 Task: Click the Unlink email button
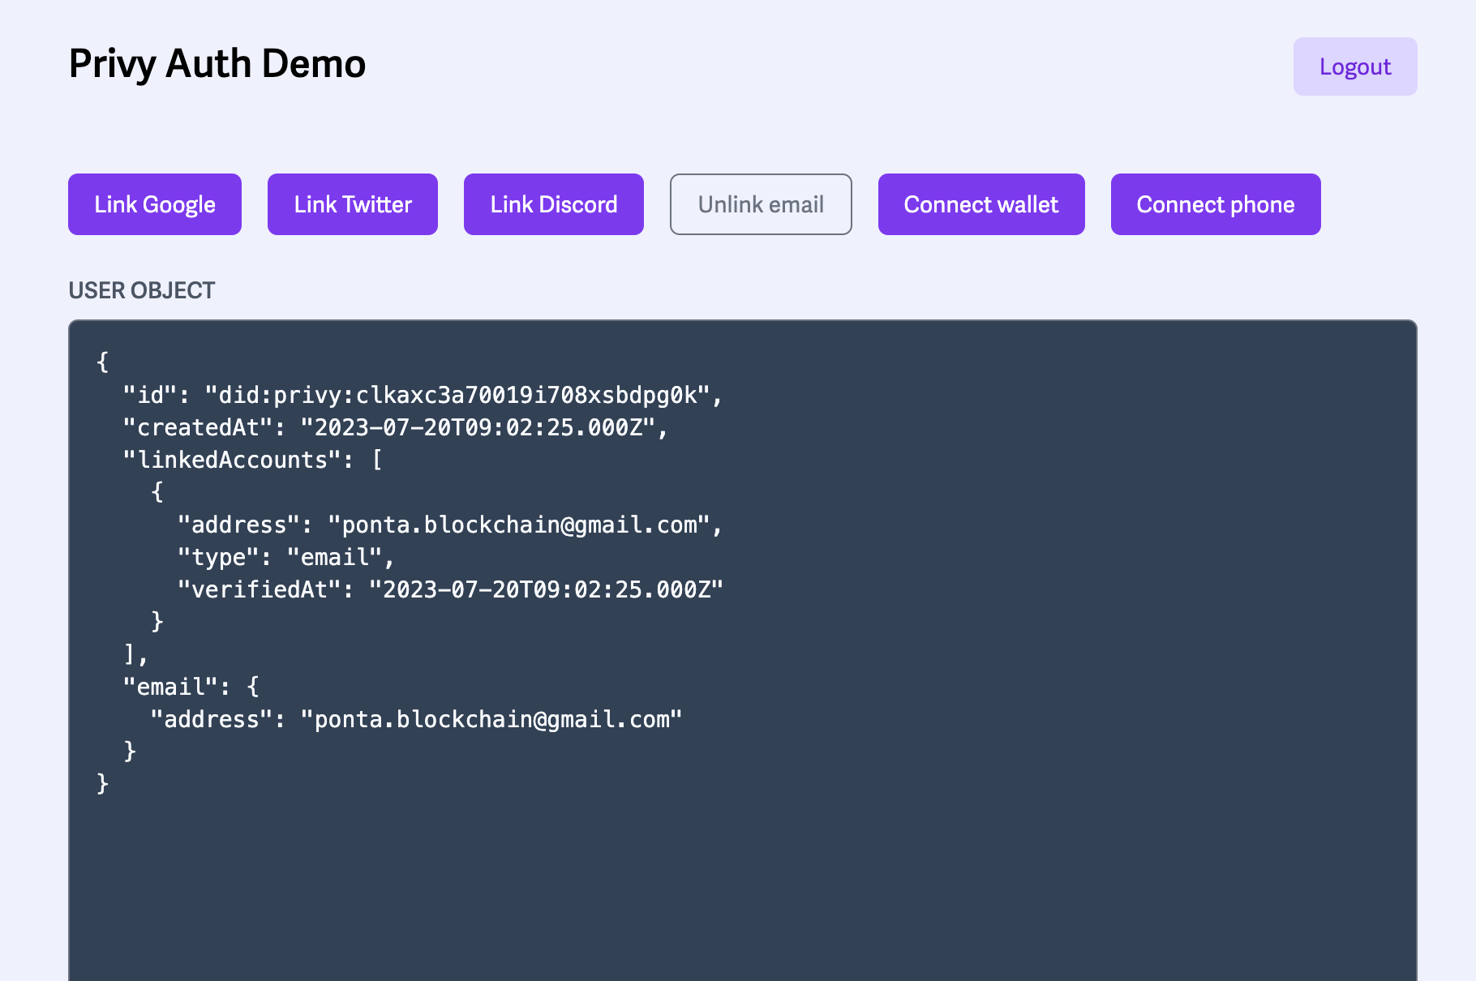pyautogui.click(x=761, y=204)
